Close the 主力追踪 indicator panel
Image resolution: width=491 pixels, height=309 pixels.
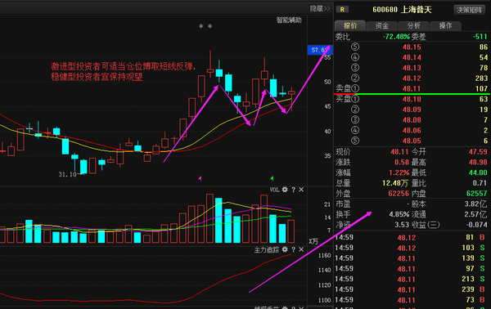point(301,249)
